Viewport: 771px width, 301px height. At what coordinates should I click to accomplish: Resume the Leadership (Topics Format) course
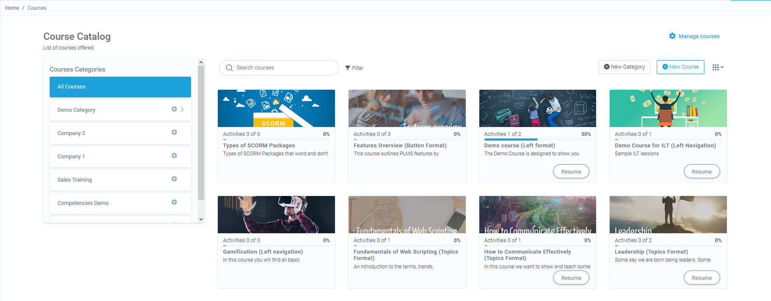[701, 278]
